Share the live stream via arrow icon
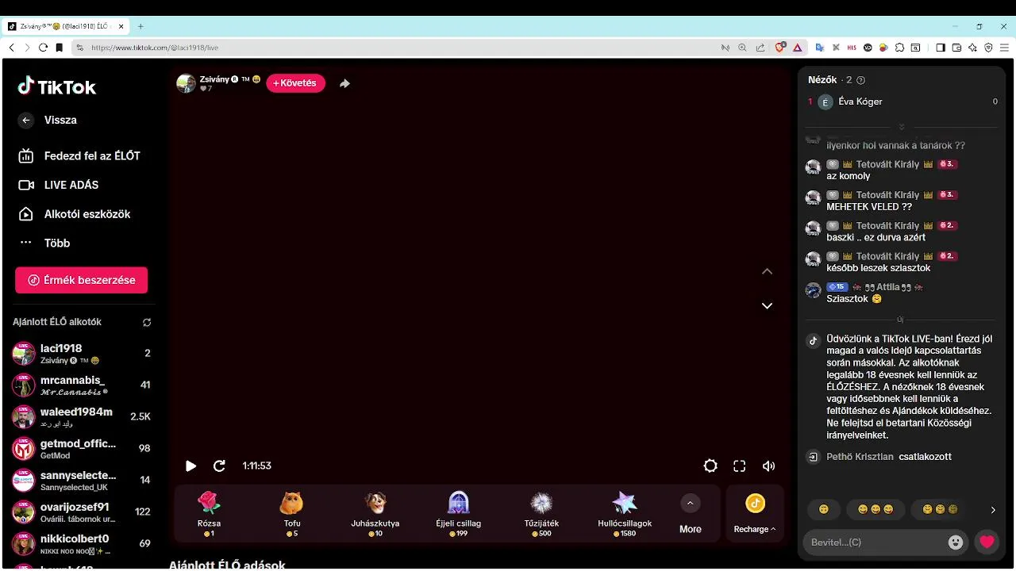The width and height of the screenshot is (1016, 571). (344, 83)
